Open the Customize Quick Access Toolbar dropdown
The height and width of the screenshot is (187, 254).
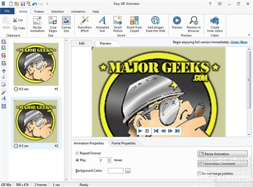(x=47, y=4)
